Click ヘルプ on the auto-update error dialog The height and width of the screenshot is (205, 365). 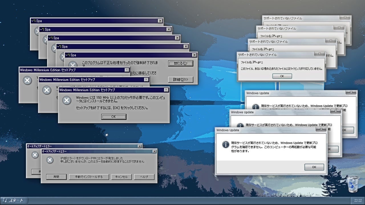[x=144, y=177]
